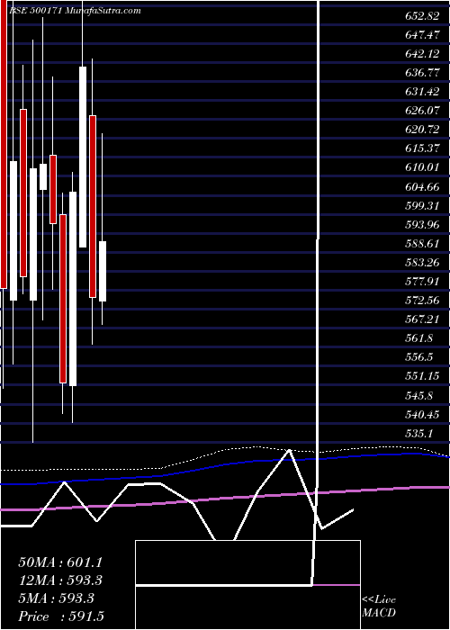
Task: Click the 599.31 price axis label
Action: click(x=422, y=206)
